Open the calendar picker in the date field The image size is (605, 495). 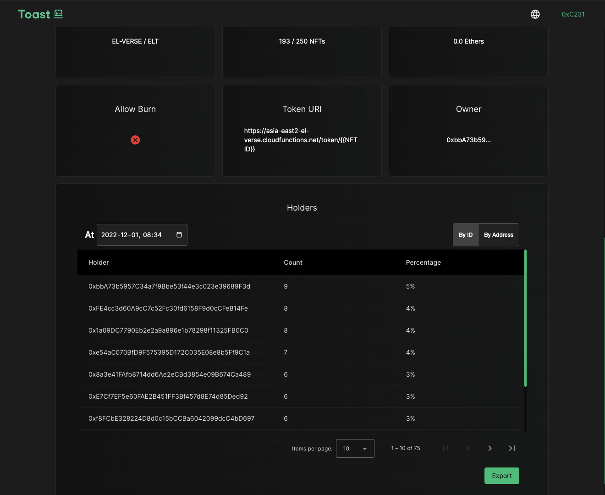(179, 235)
